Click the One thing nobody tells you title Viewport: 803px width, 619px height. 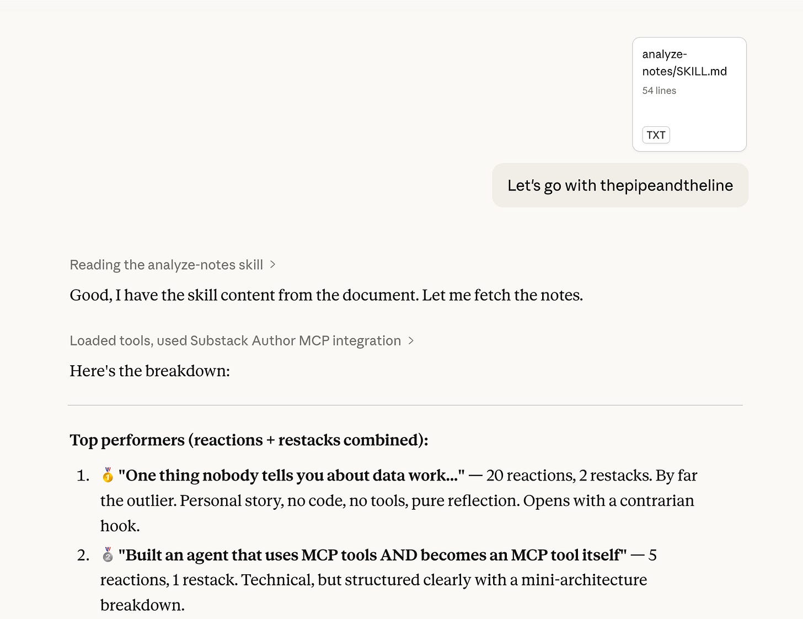pyautogui.click(x=291, y=476)
